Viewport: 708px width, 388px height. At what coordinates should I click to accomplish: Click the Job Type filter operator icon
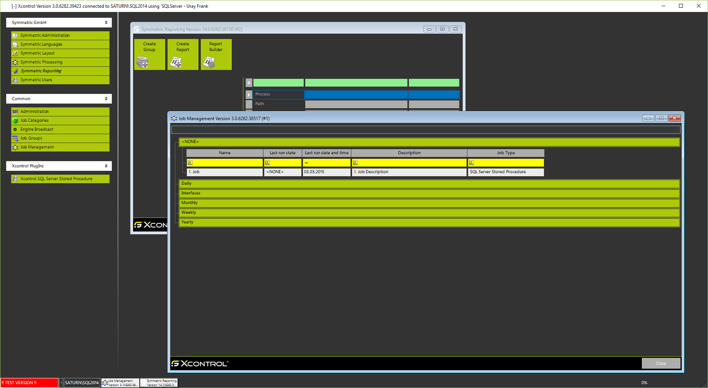(x=472, y=163)
